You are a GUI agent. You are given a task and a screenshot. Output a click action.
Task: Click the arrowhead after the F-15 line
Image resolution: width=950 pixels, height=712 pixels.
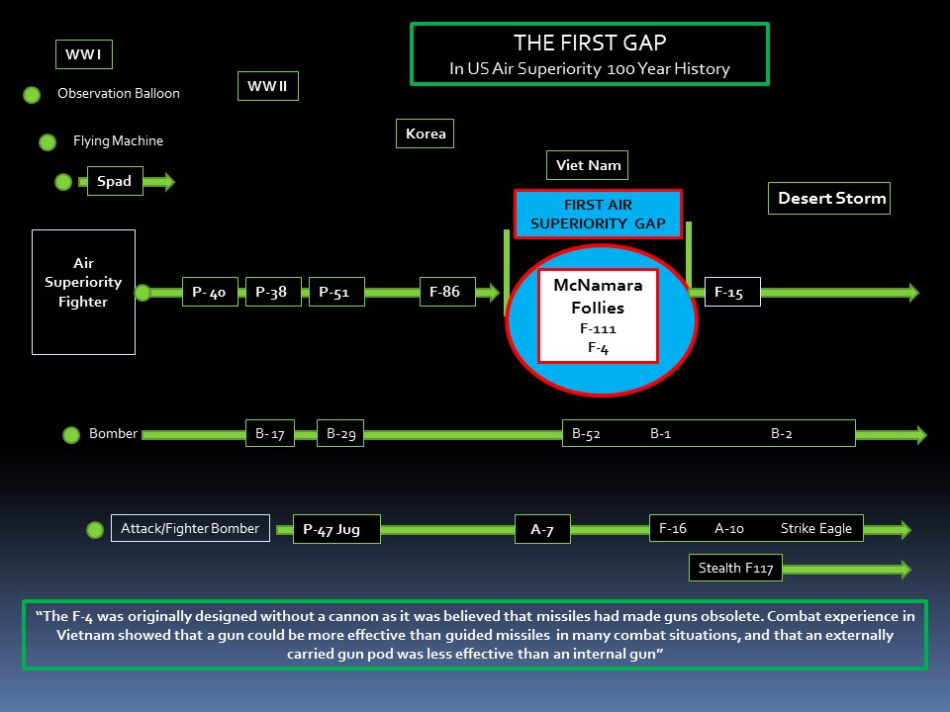(x=909, y=293)
